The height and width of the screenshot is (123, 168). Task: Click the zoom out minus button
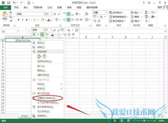(134, 121)
